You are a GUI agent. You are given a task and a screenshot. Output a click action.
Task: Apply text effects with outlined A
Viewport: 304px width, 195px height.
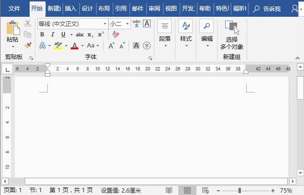click(43, 46)
